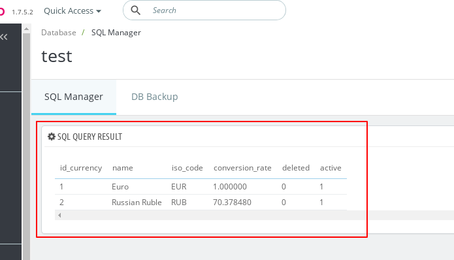Collapse the sidebar with double-chevron icon
Viewport: 454px width, 260px height.
4,37
